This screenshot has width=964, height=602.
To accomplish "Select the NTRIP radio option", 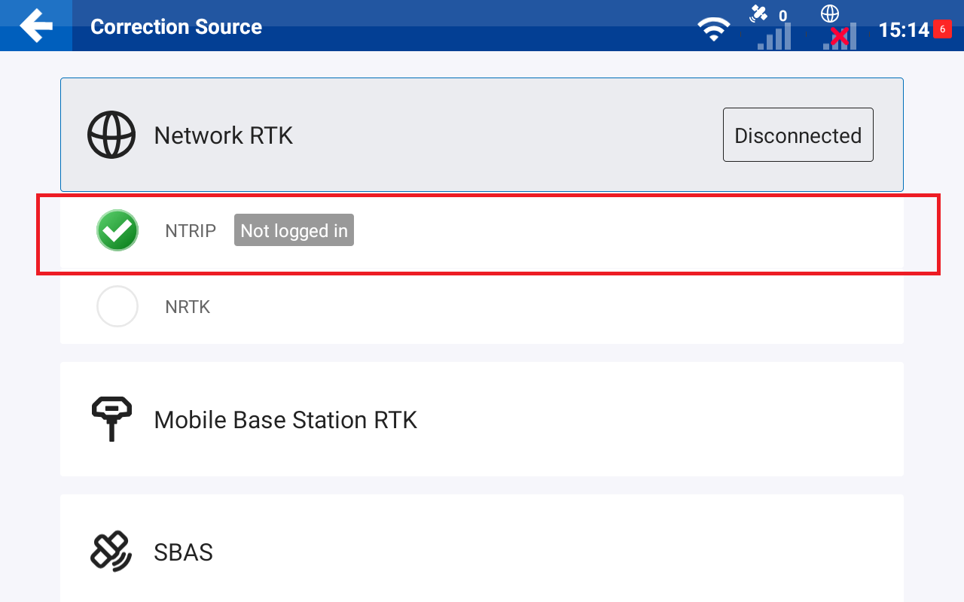I will coord(117,230).
